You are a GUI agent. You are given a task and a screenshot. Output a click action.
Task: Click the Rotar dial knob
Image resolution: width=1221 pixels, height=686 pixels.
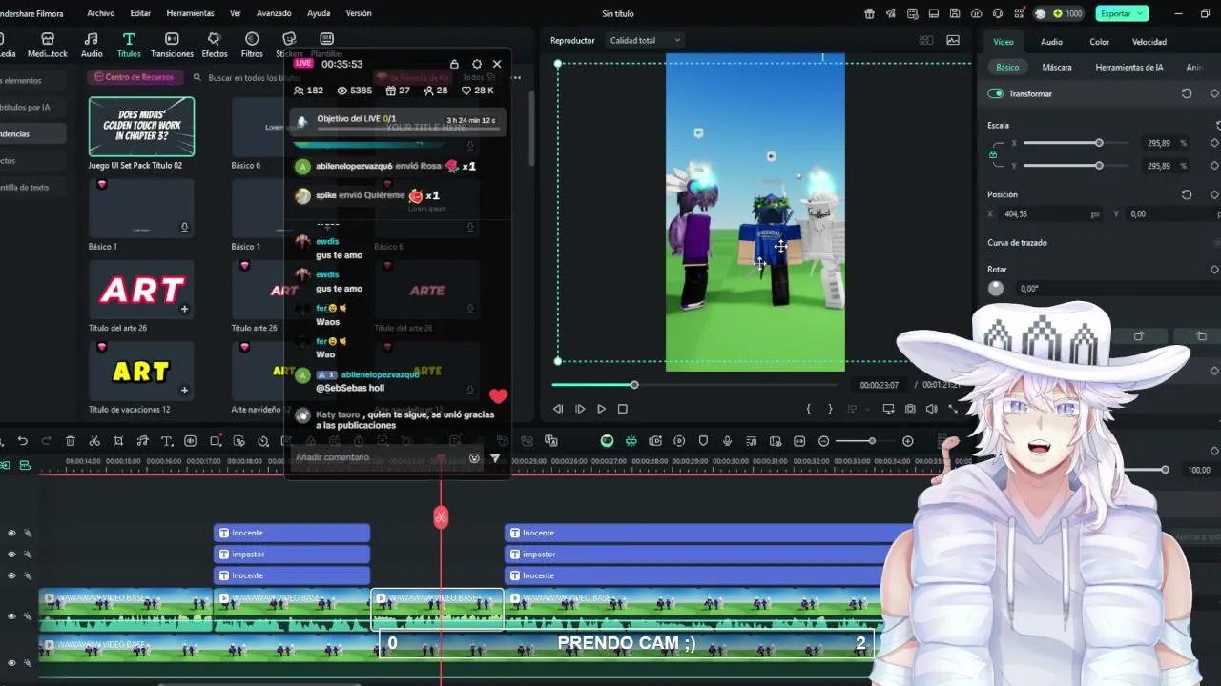pos(996,289)
